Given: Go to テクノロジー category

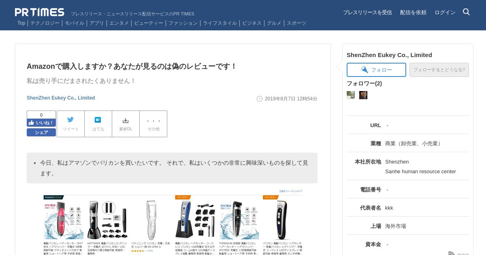Looking at the screenshot, I should coord(45,23).
